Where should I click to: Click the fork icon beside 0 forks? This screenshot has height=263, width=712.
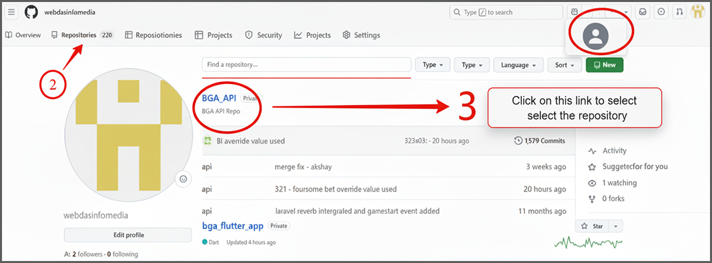pos(592,199)
